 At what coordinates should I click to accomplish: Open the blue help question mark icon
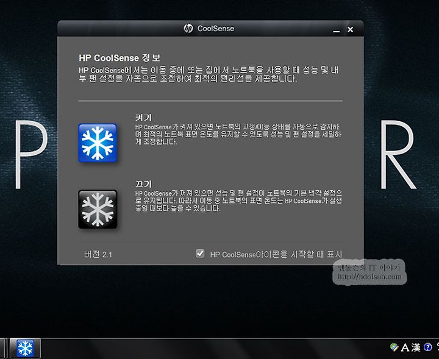click(x=427, y=347)
